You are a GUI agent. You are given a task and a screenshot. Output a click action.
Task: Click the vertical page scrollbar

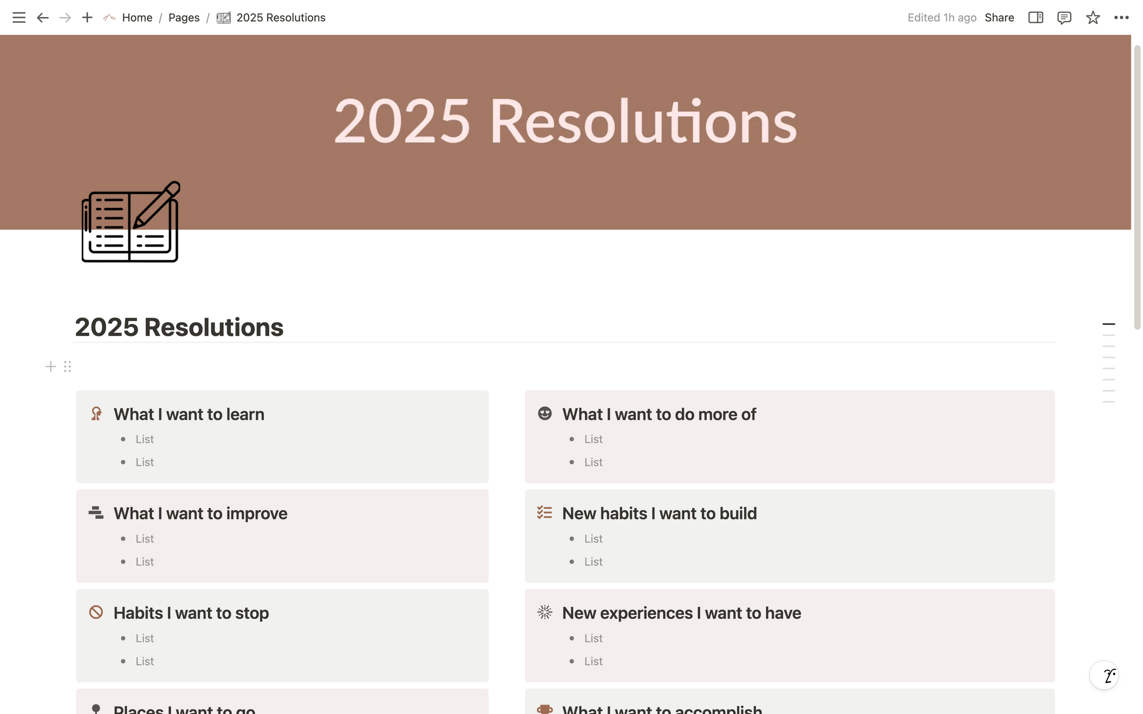click(x=1137, y=187)
